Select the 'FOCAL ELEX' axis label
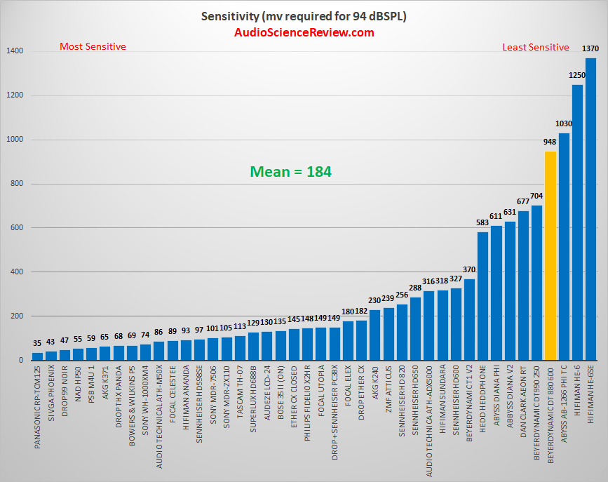 (x=348, y=386)
